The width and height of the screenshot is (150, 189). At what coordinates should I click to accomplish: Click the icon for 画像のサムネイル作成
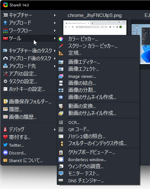coord(61,97)
